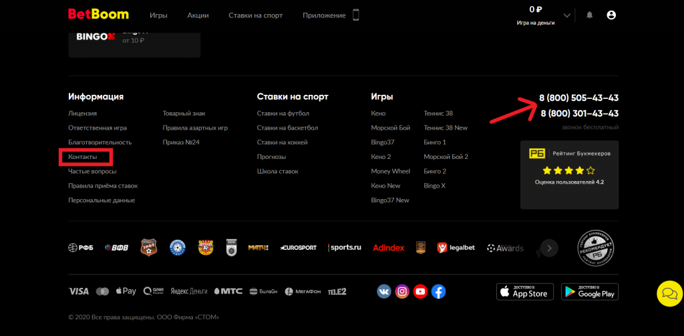
Task: Open Bingo X footer game link
Action: click(434, 186)
